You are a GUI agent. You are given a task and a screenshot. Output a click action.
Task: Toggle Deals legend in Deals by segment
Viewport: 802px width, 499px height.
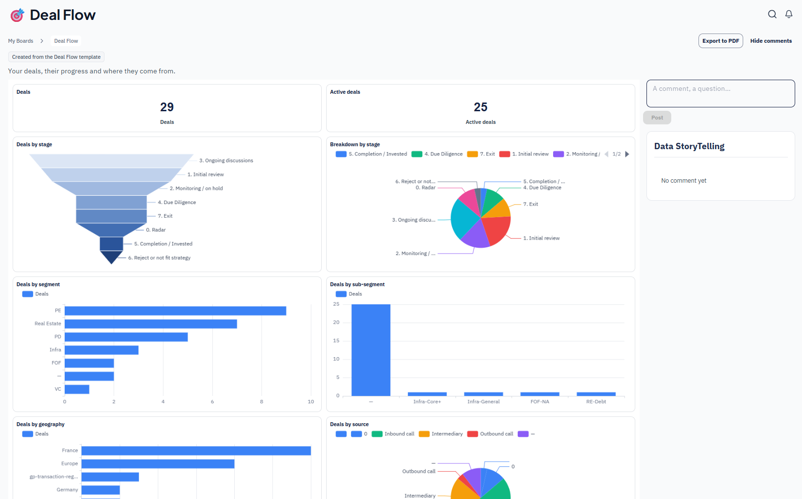click(35, 294)
